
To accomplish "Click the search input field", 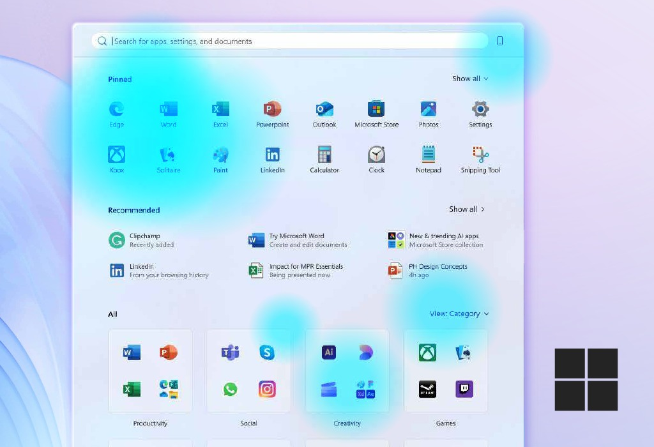I will point(287,40).
